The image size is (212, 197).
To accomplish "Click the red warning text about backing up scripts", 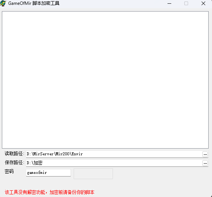I will tap(49, 192).
